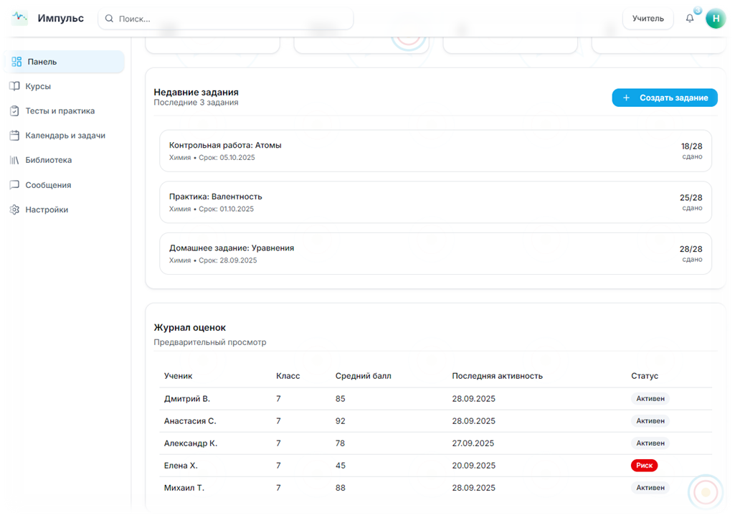Click the Календарь и задачи calendar icon
Image resolution: width=735 pixels, height=518 pixels.
pos(14,136)
